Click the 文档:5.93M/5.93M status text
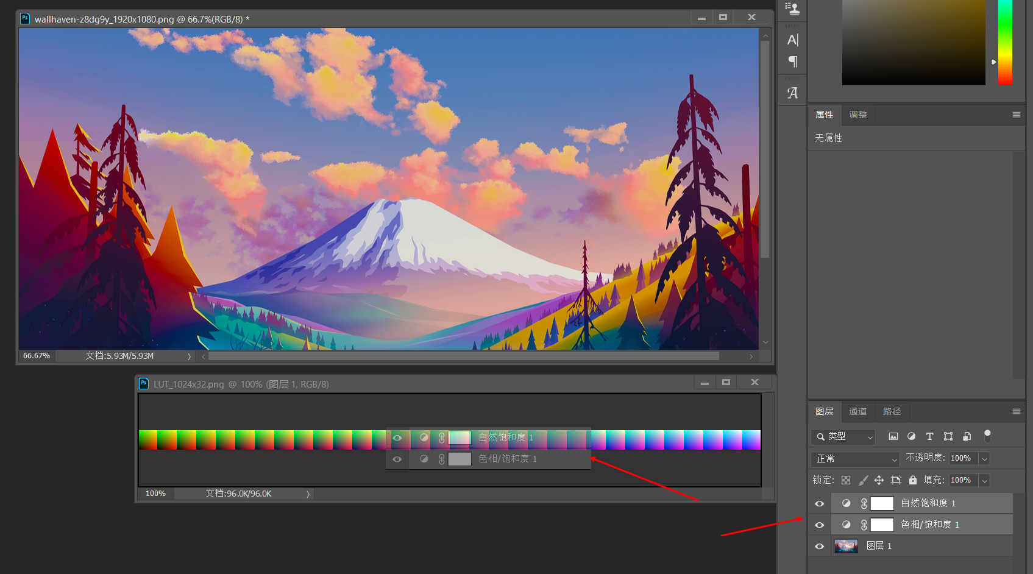Screen dimensions: 1033x574 pyautogui.click(x=119, y=356)
